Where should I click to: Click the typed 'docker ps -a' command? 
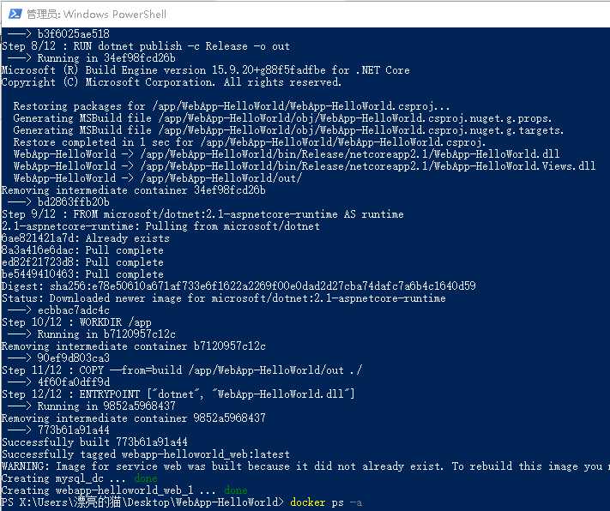pyautogui.click(x=327, y=502)
